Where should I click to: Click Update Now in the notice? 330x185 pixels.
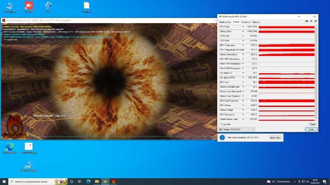pos(275,137)
